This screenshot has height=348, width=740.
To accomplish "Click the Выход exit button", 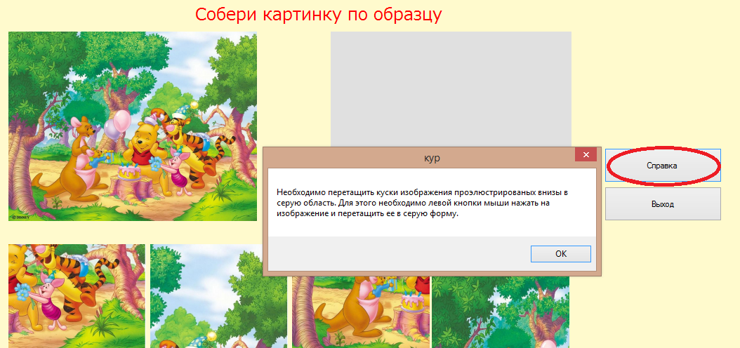I will pos(663,204).
